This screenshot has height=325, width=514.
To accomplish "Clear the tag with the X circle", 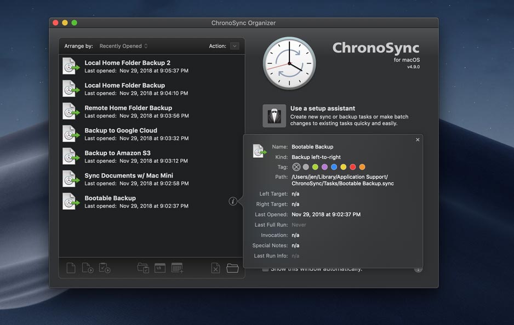I will (296, 167).
